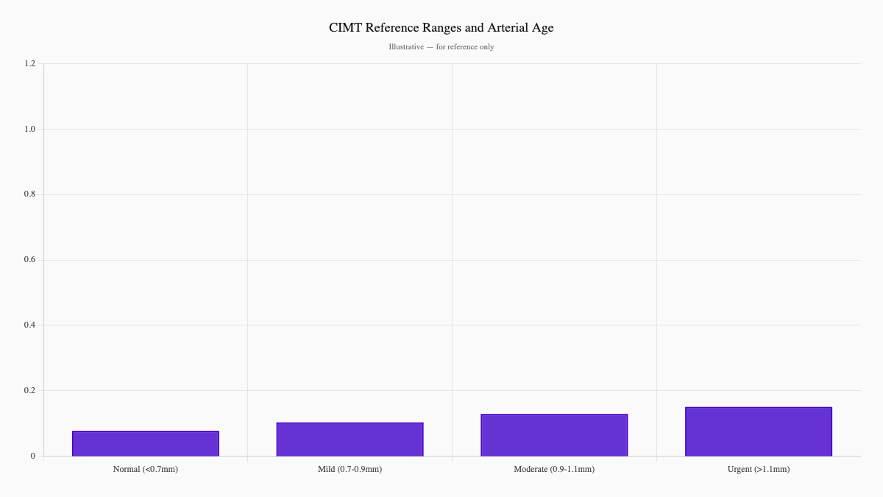Viewport: 883px width, 497px height.
Task: Select the Moderate (0.9-1.1mm) bar
Action: [x=553, y=434]
